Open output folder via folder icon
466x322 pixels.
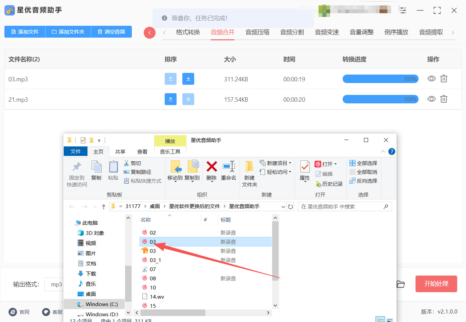(401, 284)
